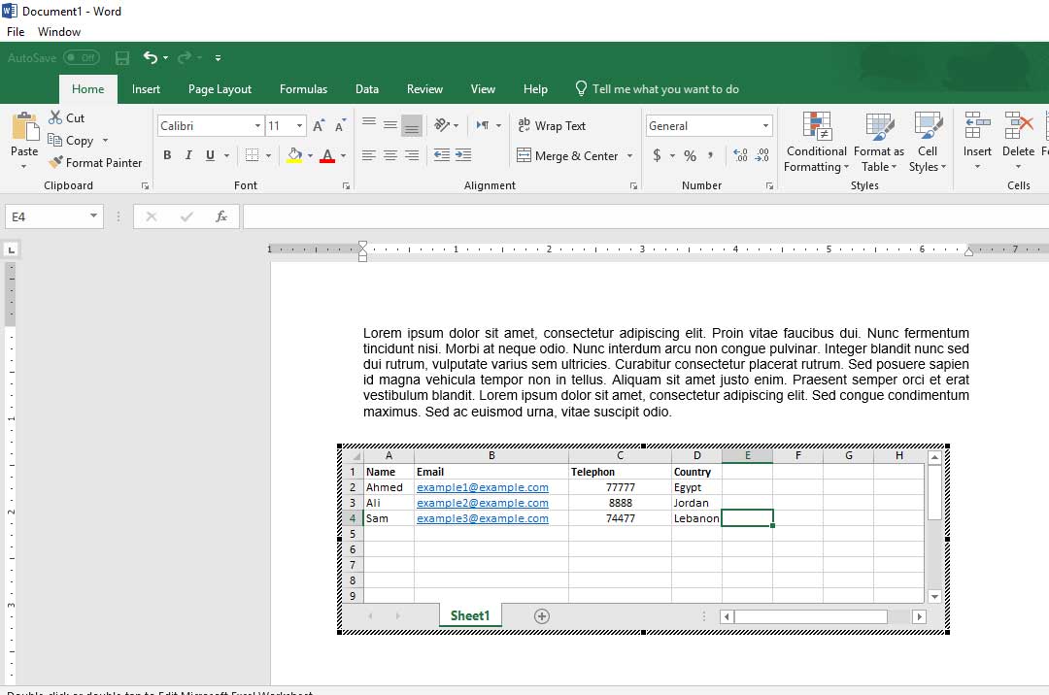
Task: Open Font Color dropdown arrow
Action: point(343,155)
